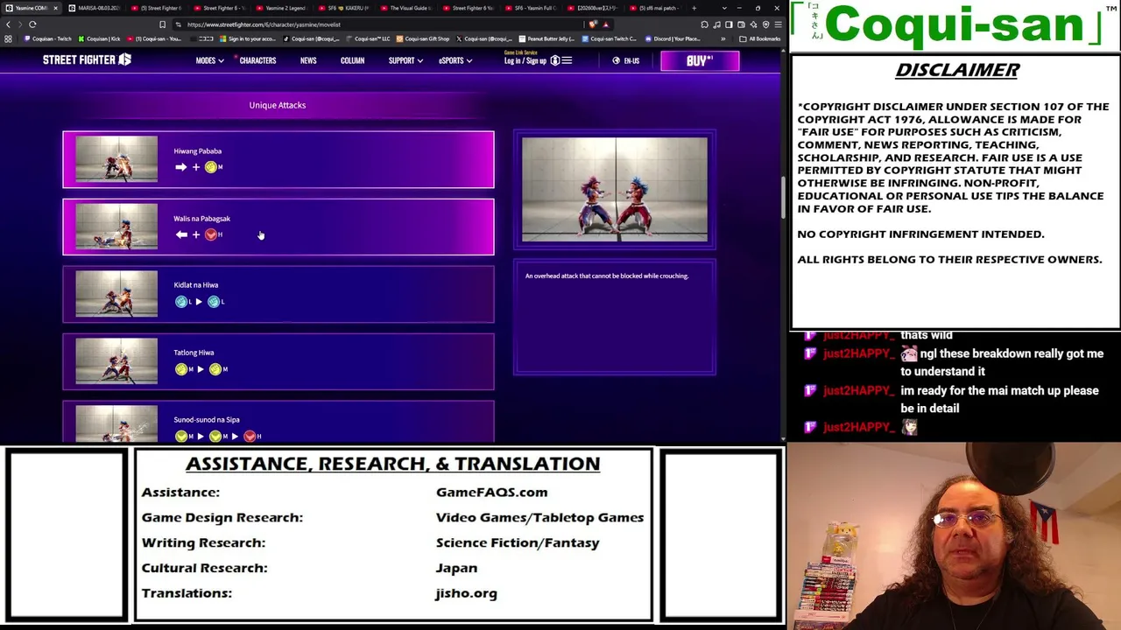Click the forward arrow icon in Hiwang Pababa

[180, 167]
